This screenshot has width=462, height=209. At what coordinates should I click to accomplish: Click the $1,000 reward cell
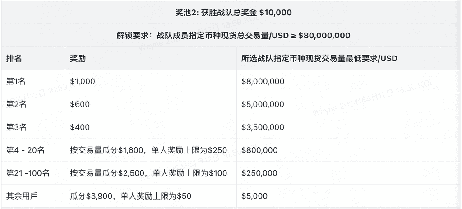[82, 82]
